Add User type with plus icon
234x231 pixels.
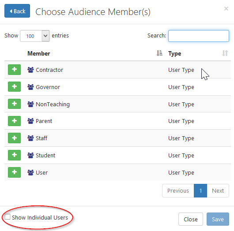pyautogui.click(x=14, y=172)
